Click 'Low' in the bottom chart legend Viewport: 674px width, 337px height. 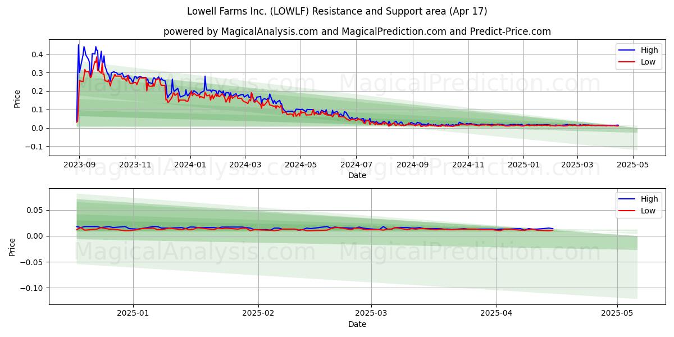pyautogui.click(x=648, y=211)
